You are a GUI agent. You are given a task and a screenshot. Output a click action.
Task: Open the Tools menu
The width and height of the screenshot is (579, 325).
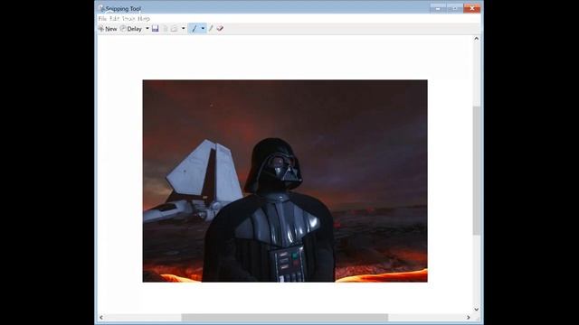(128, 18)
